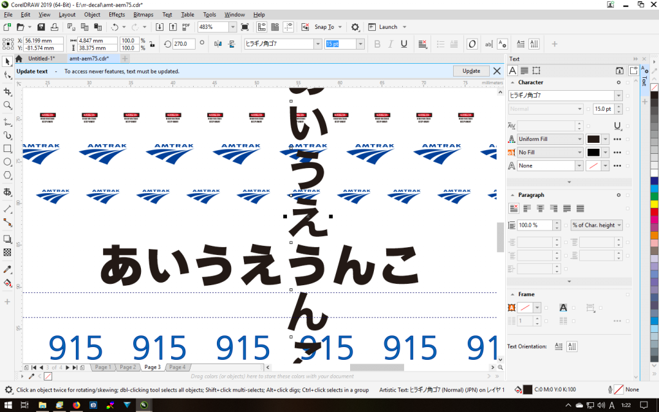Viewport: 659px width, 412px height.
Task: Align paragraph to center in the docker
Action: [x=541, y=209]
